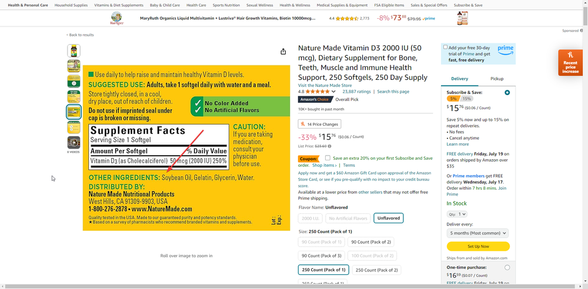This screenshot has height=289, width=588.
Task: Open Sports Nutrition category
Action: (x=226, y=5)
